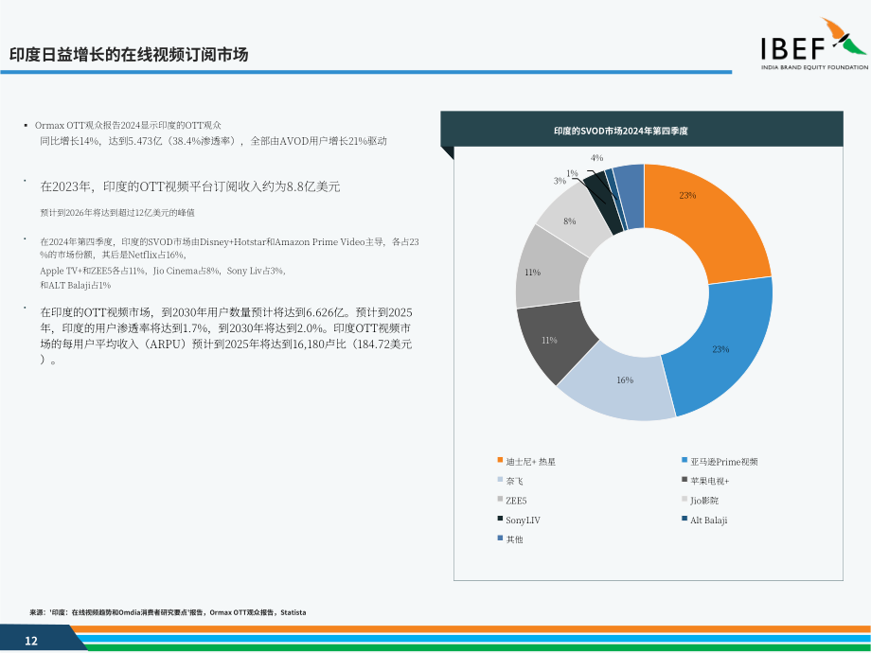Click legend label 其他

point(514,539)
